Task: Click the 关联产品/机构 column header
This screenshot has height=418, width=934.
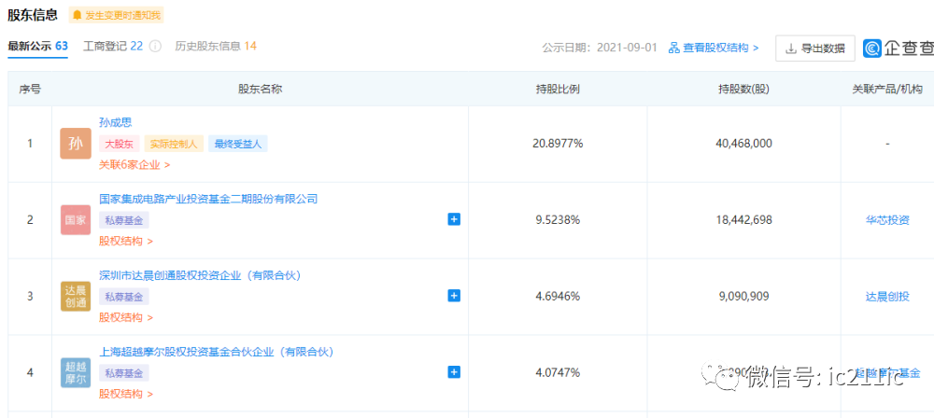Action: (x=887, y=90)
